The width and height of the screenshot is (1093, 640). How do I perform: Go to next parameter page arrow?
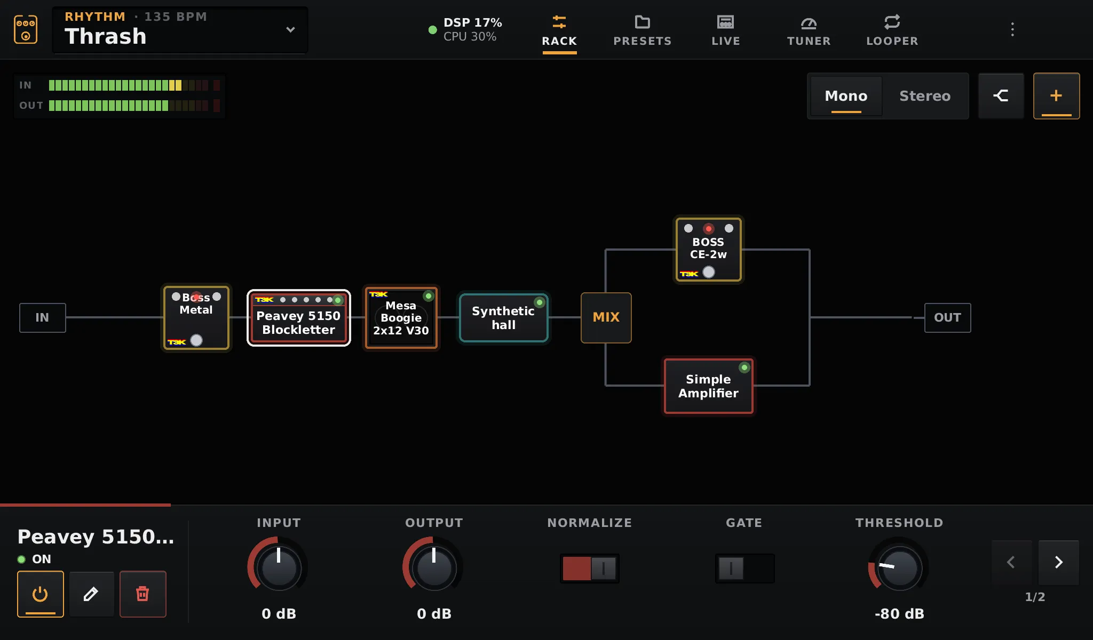pos(1059,562)
